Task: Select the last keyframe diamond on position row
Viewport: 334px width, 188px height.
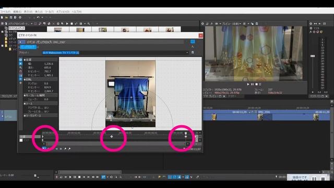Action: 186,136
